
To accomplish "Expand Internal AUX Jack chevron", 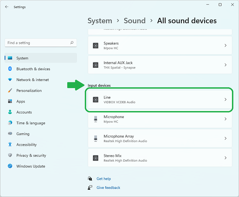I will point(225,65).
